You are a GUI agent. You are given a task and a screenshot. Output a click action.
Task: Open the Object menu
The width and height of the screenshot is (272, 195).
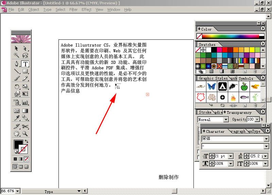coord(34,10)
